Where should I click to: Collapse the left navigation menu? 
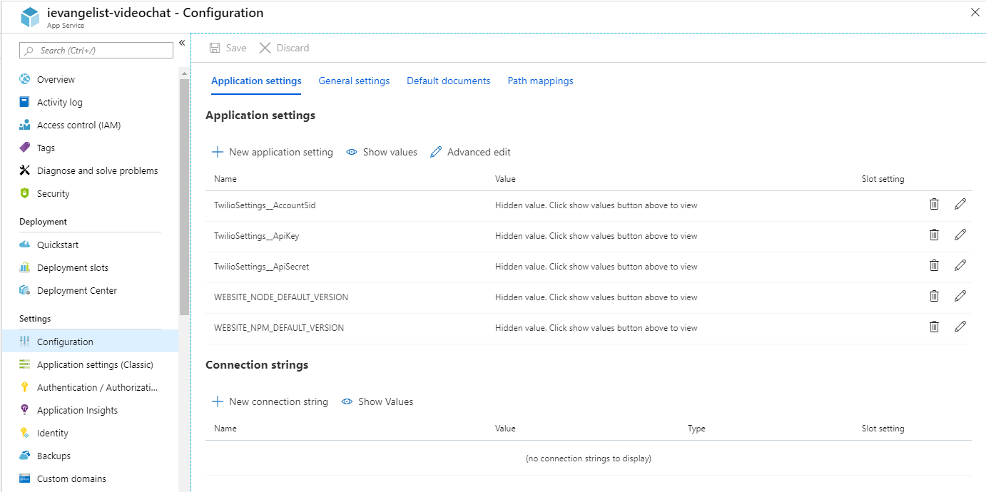pos(182,43)
